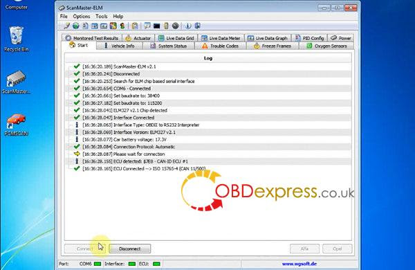415x270 pixels.
Task: Open the File menu
Action: point(64,17)
